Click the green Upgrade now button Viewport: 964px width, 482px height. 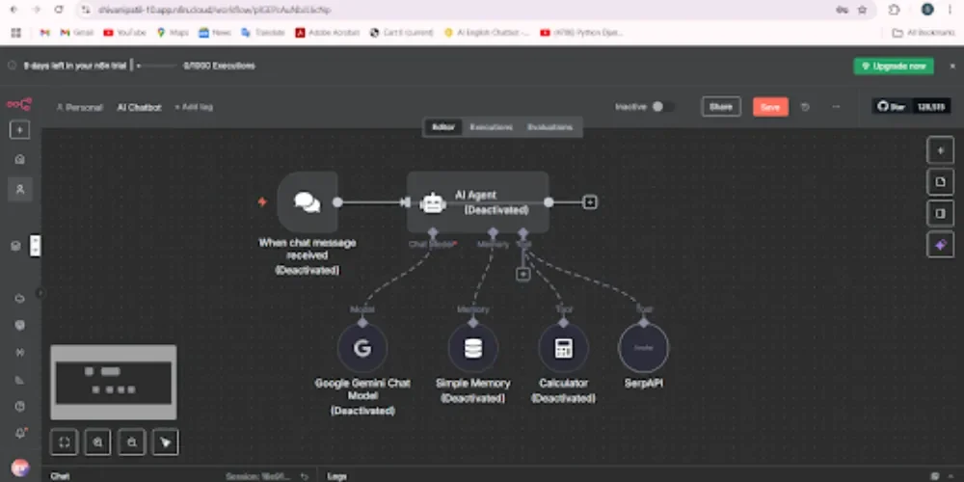[893, 66]
